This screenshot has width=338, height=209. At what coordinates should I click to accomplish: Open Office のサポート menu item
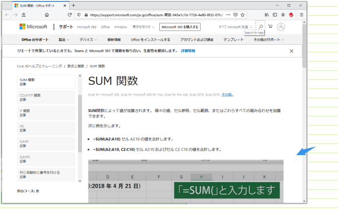point(35,40)
